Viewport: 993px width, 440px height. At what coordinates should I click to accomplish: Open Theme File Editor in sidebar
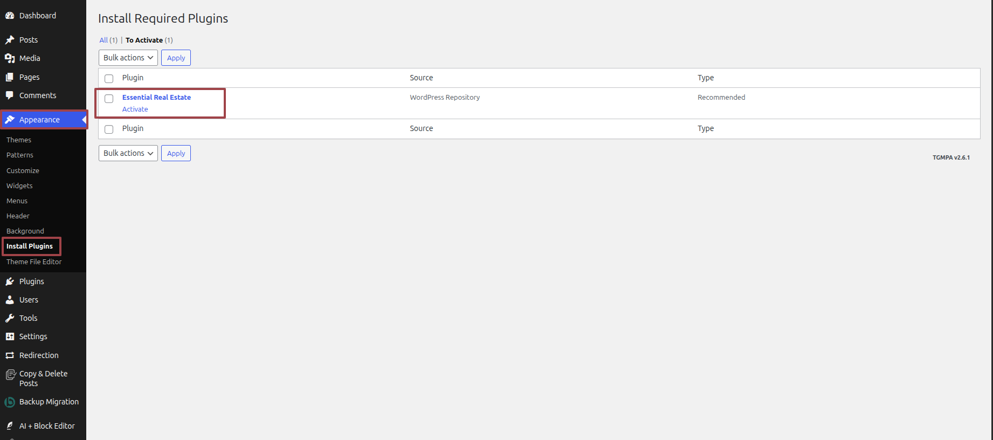click(34, 262)
